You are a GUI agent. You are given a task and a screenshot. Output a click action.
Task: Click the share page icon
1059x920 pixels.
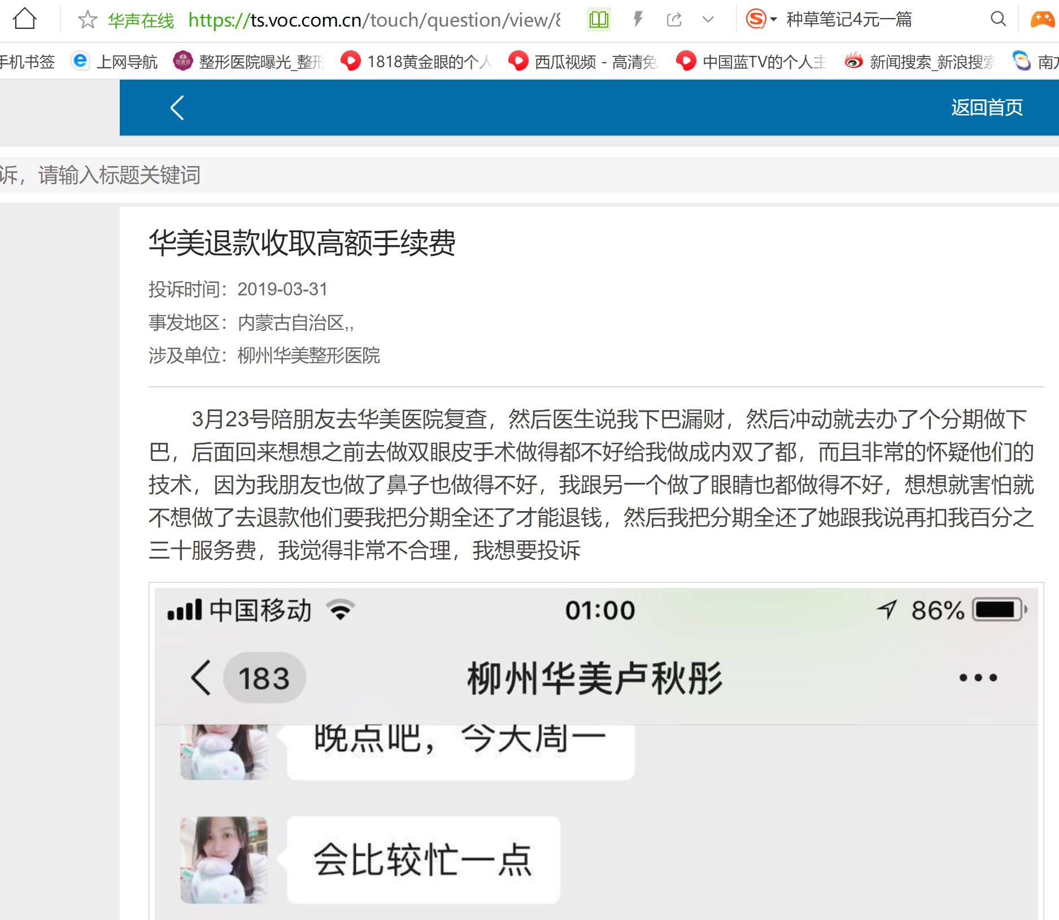click(x=674, y=20)
